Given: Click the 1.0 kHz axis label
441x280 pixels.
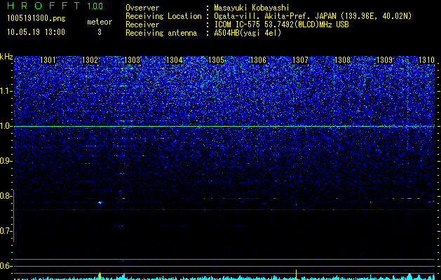Looking at the screenshot, I should tap(6, 127).
